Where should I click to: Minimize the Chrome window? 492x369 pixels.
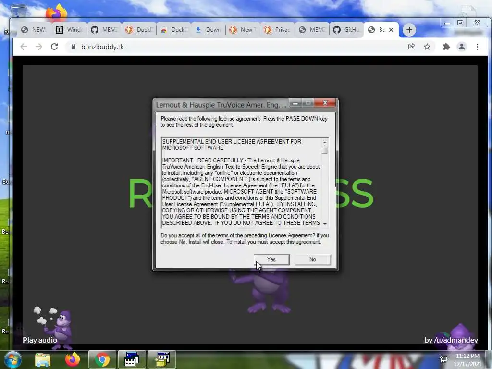pos(447,23)
